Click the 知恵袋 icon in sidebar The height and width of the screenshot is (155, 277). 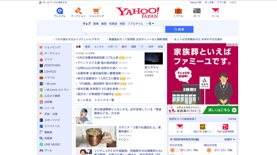click(x=41, y=138)
